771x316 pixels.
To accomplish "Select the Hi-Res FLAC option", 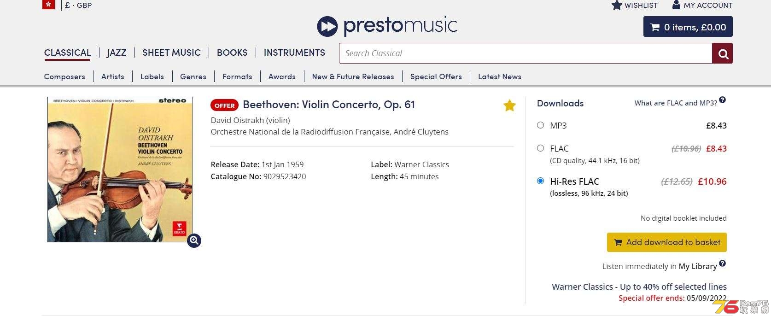I will 541,181.
